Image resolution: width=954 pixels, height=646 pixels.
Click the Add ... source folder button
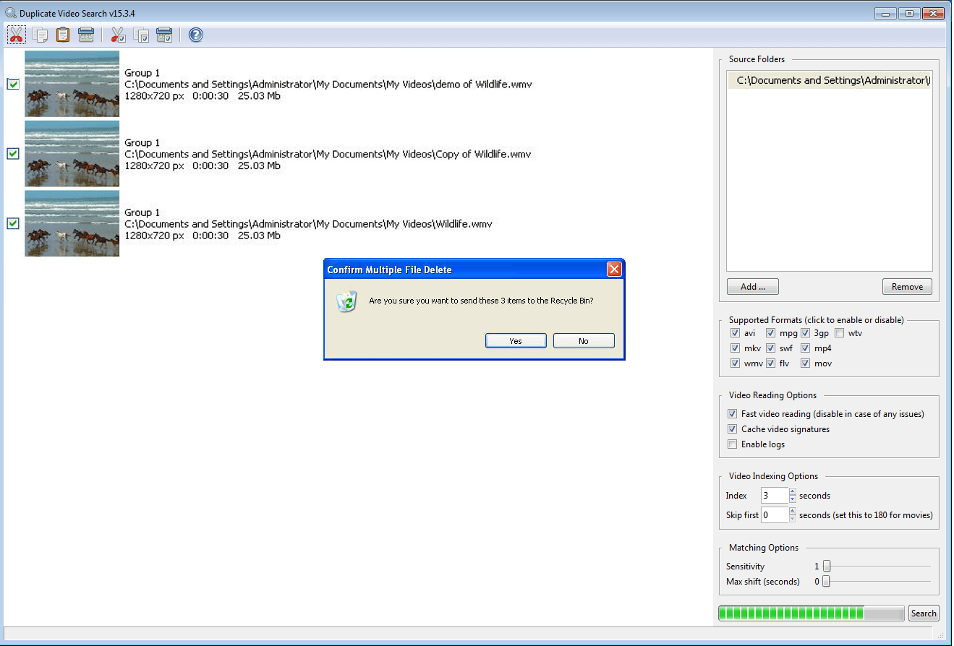753,287
